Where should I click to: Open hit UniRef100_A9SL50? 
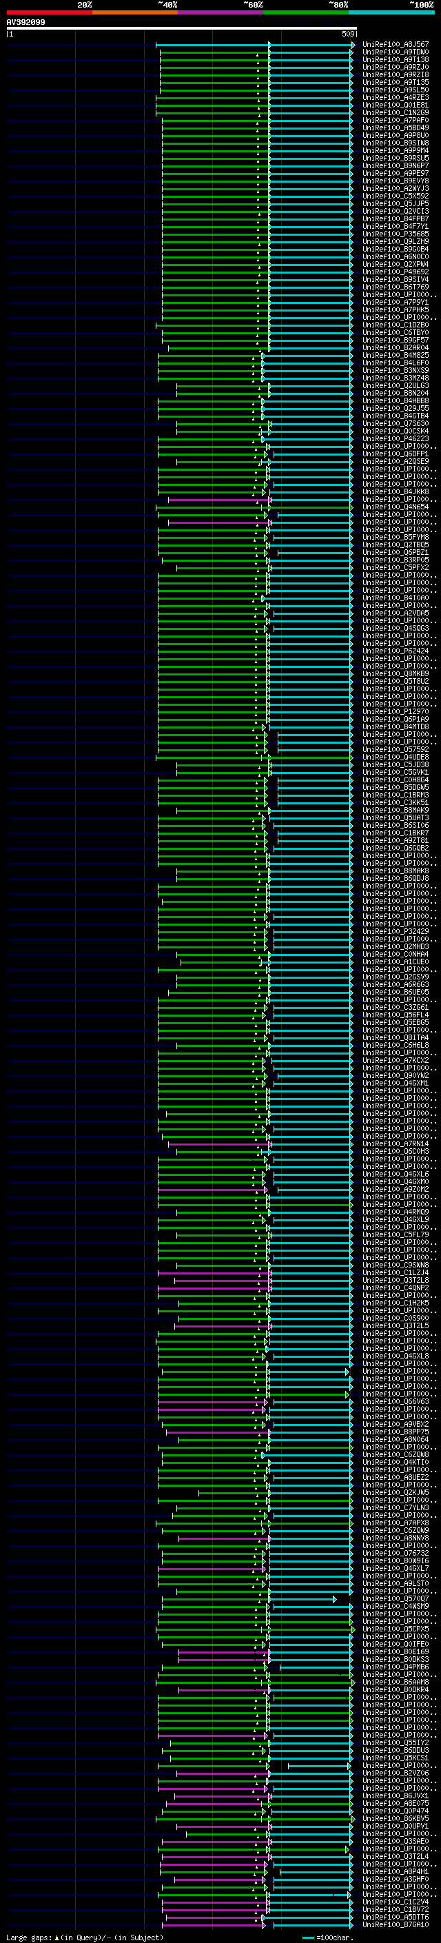pos(396,90)
